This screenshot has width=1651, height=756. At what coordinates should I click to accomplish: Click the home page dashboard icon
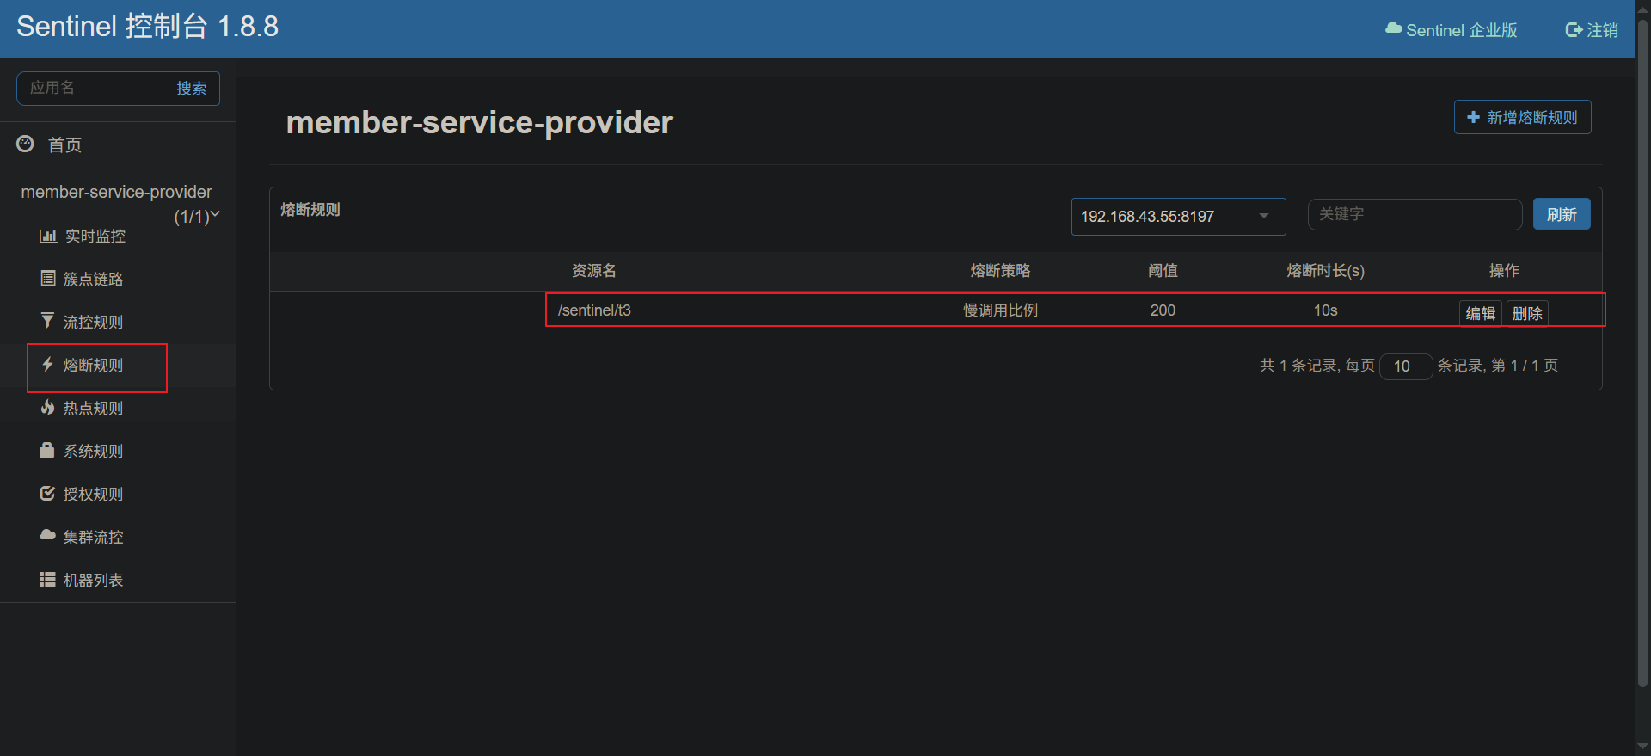[26, 144]
